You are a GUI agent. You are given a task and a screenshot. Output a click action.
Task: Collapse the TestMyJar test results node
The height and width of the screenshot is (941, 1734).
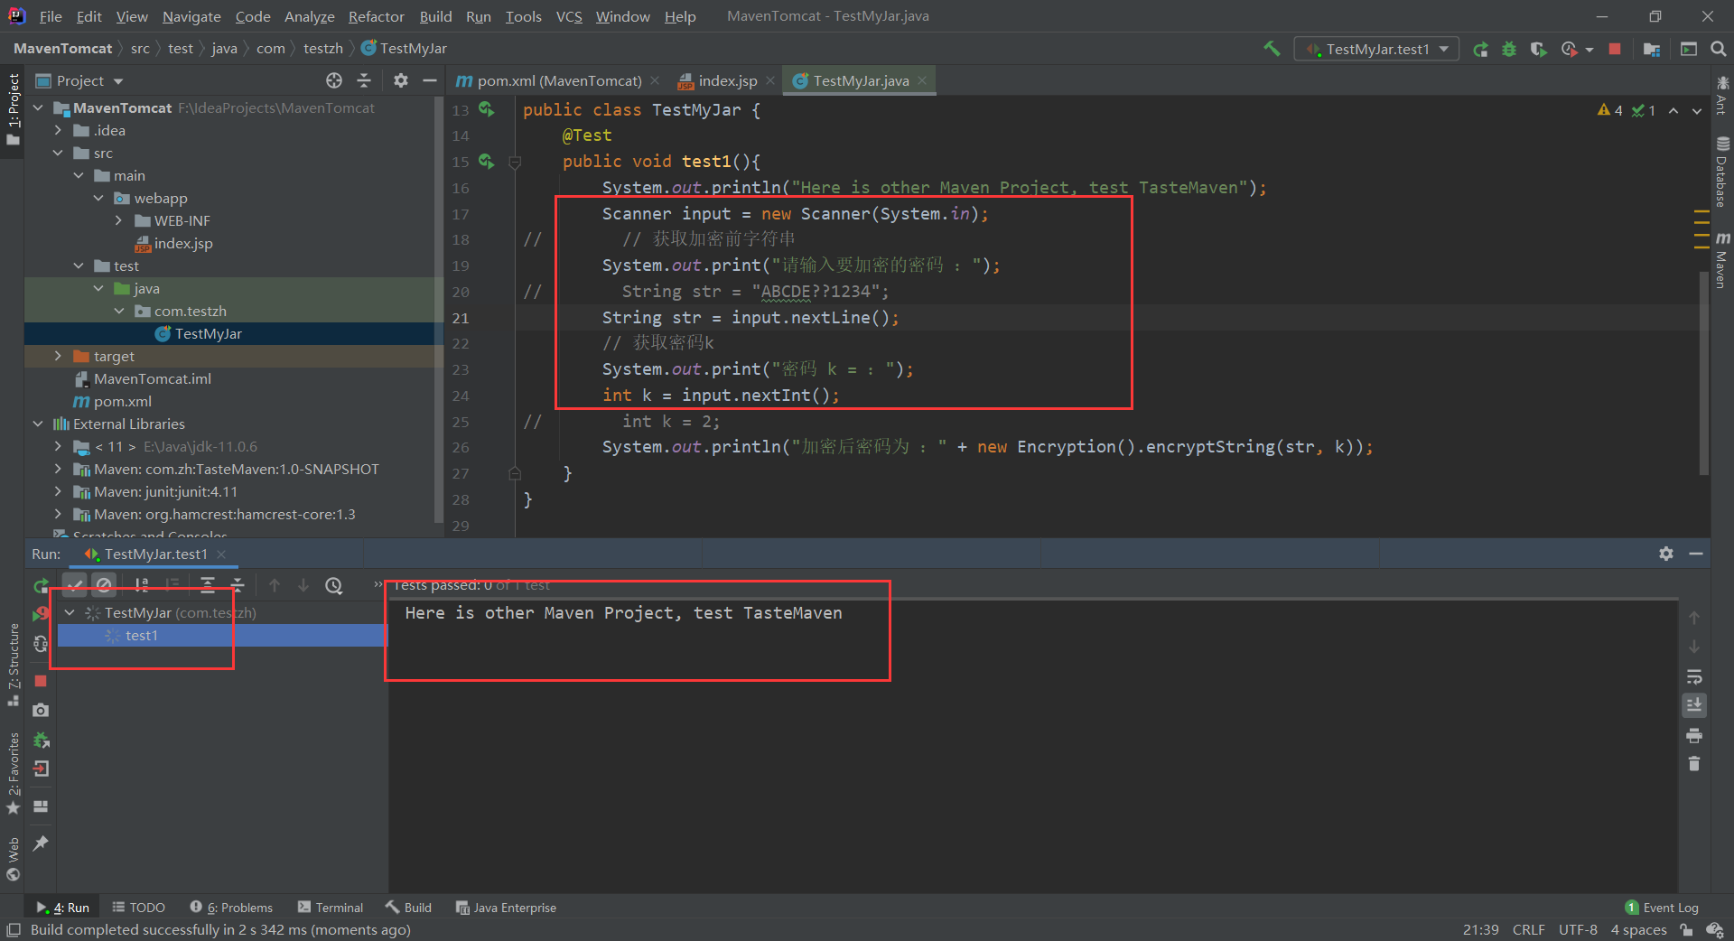pyautogui.click(x=70, y=612)
